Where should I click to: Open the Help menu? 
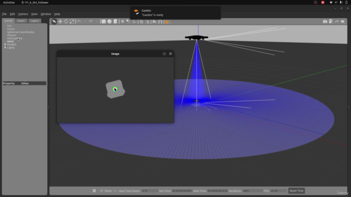[x=57, y=14]
